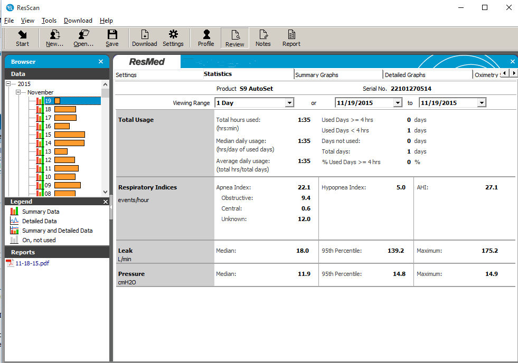Click the ResScan app logo icon
This screenshot has width=518, height=363.
(x=10, y=7)
